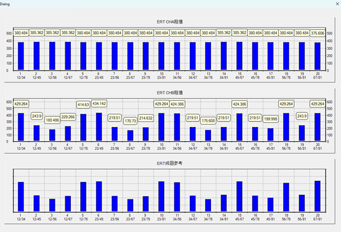Click the 243.9 label above CHB bar 19
This screenshot has height=232, width=341.
(302, 116)
